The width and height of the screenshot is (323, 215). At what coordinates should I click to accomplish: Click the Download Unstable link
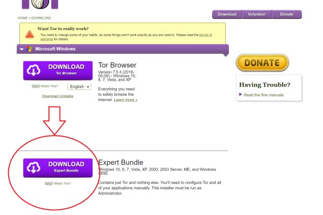pos(58,96)
